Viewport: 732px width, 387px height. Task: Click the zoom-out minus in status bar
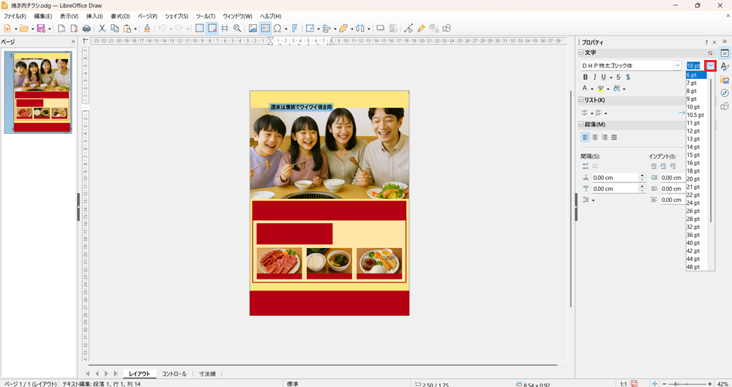pos(665,384)
